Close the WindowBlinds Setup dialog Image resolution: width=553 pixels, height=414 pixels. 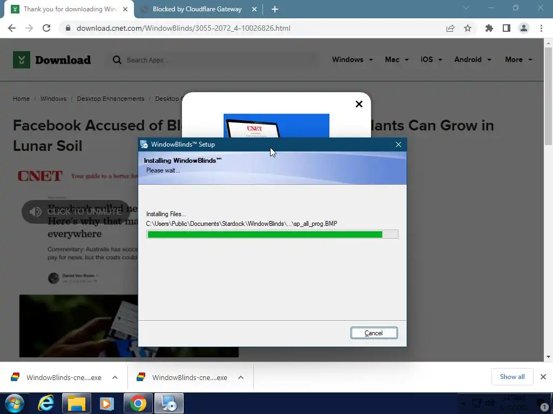pyautogui.click(x=398, y=144)
